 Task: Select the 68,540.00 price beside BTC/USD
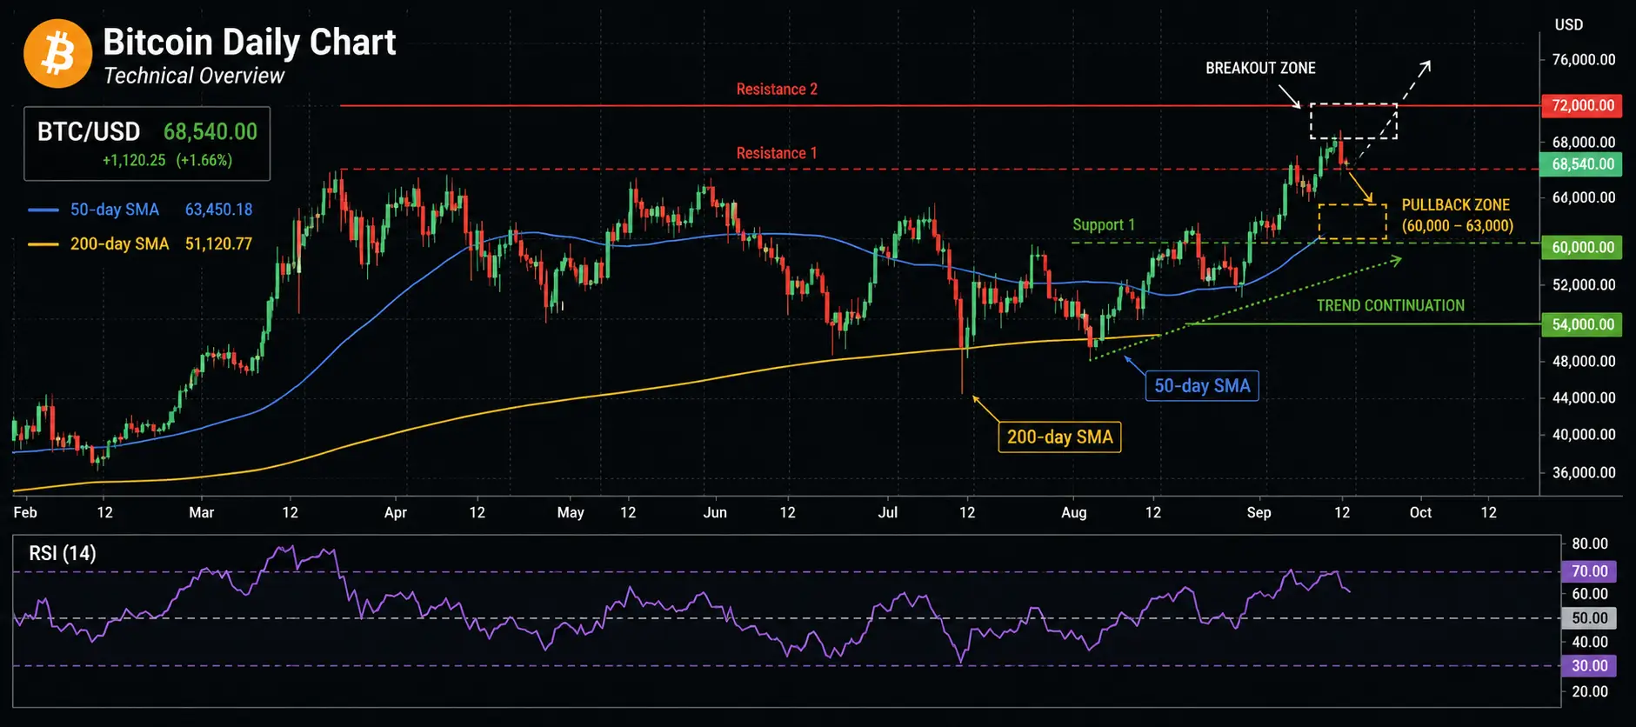click(210, 131)
